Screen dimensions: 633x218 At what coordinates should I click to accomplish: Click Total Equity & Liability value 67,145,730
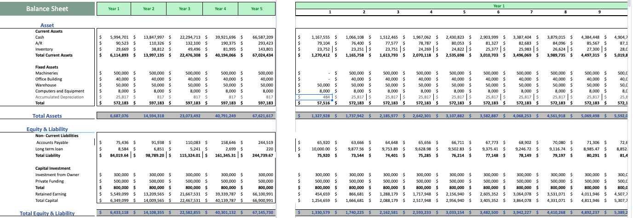263,213
